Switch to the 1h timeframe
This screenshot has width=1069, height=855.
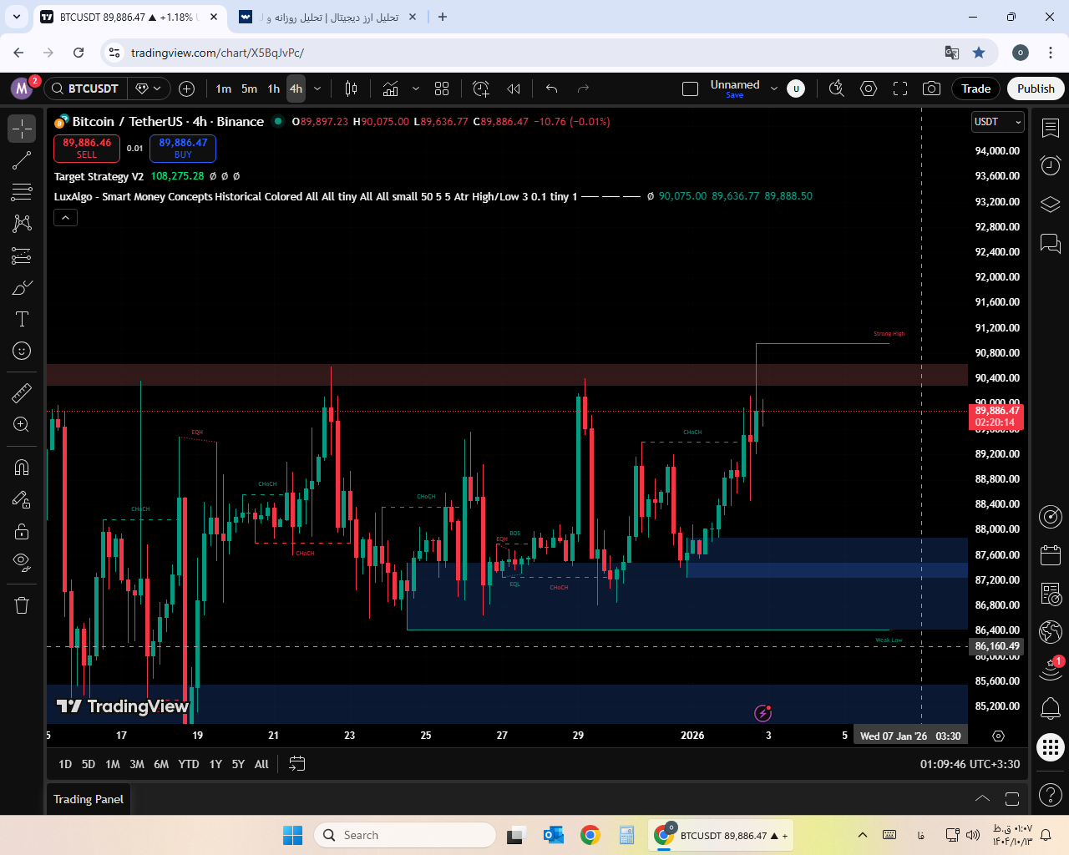pos(273,89)
